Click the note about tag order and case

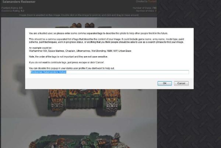[x=69, y=57]
